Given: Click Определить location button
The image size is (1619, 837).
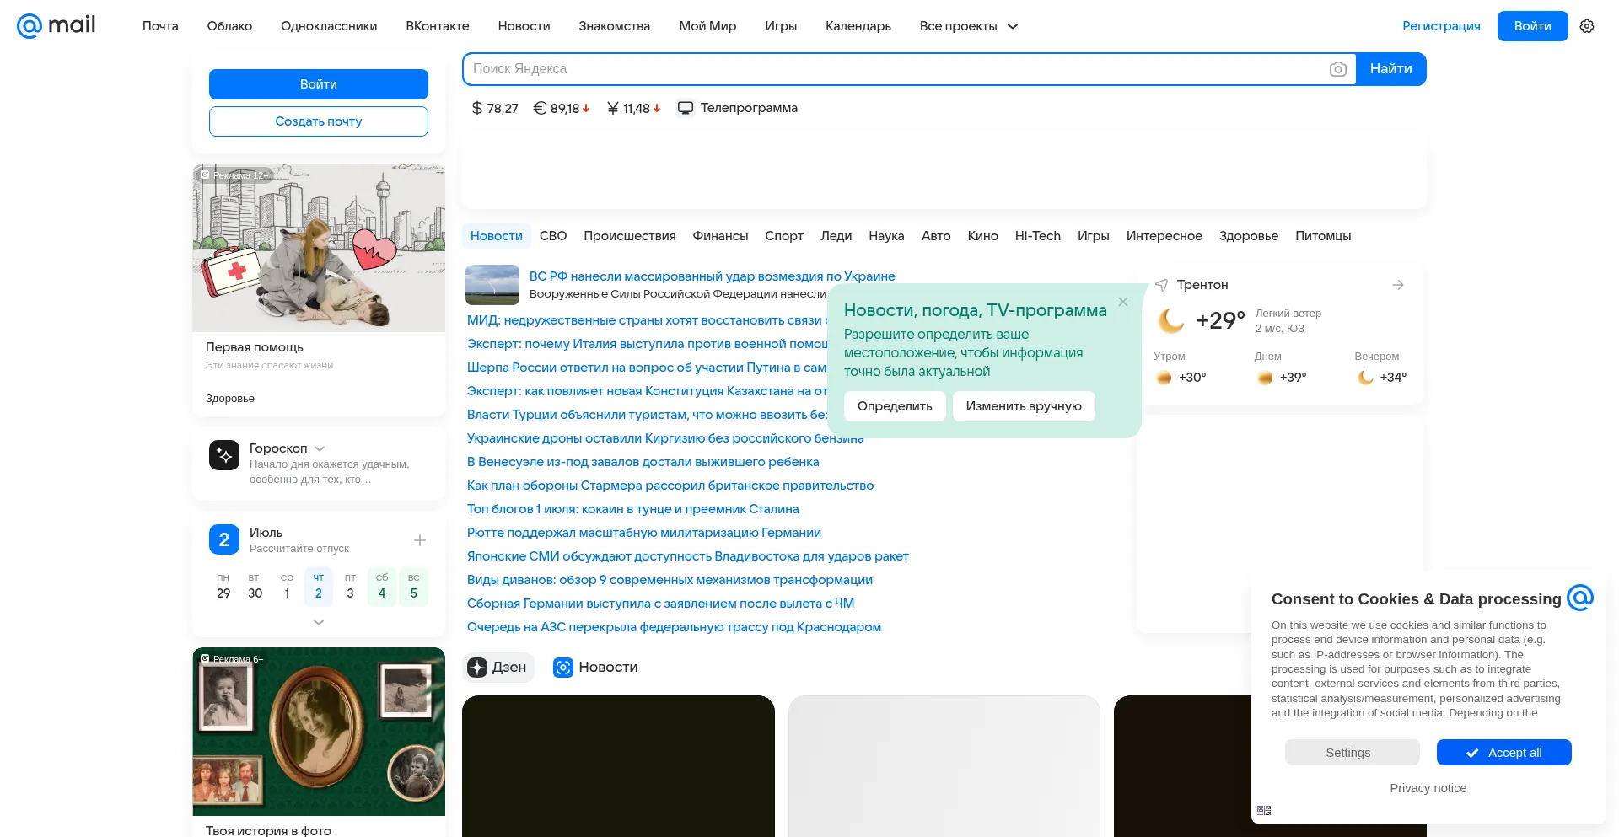Looking at the screenshot, I should click(x=895, y=406).
